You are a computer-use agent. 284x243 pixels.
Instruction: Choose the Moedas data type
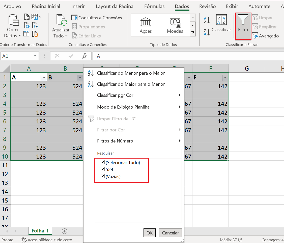[175, 25]
